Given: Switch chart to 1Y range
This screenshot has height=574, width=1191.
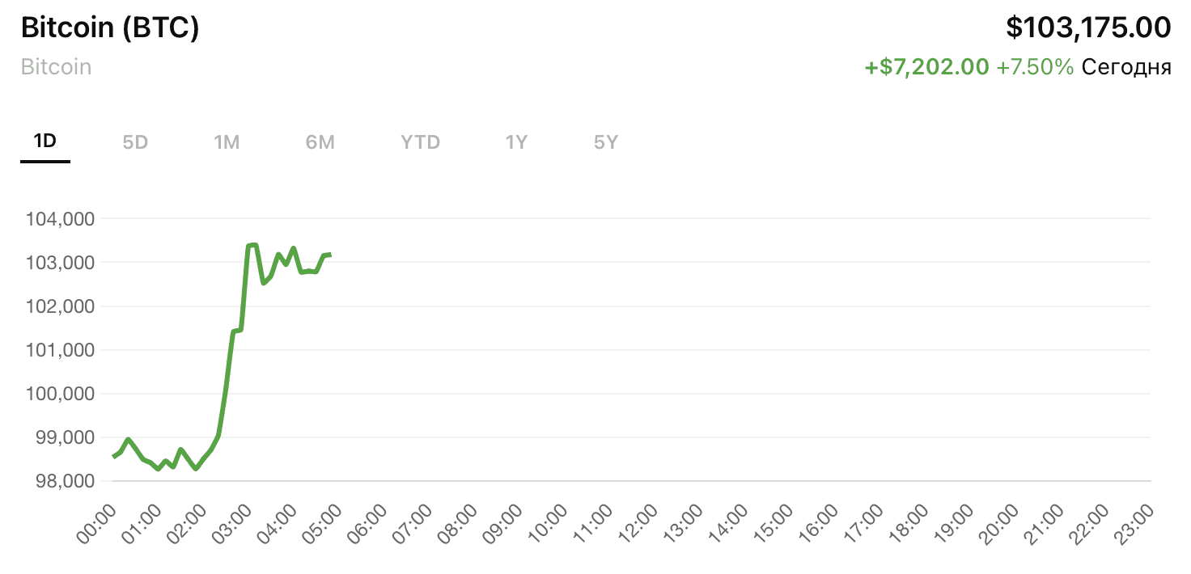Looking at the screenshot, I should 516,143.
